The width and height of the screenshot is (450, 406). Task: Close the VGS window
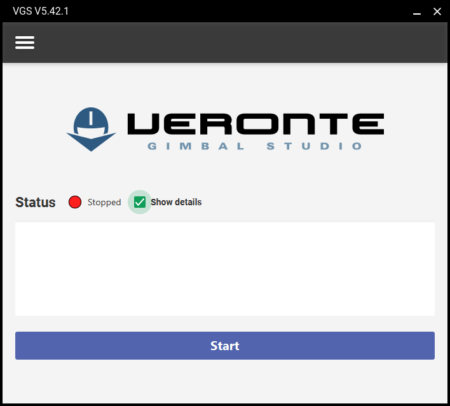pyautogui.click(x=437, y=11)
